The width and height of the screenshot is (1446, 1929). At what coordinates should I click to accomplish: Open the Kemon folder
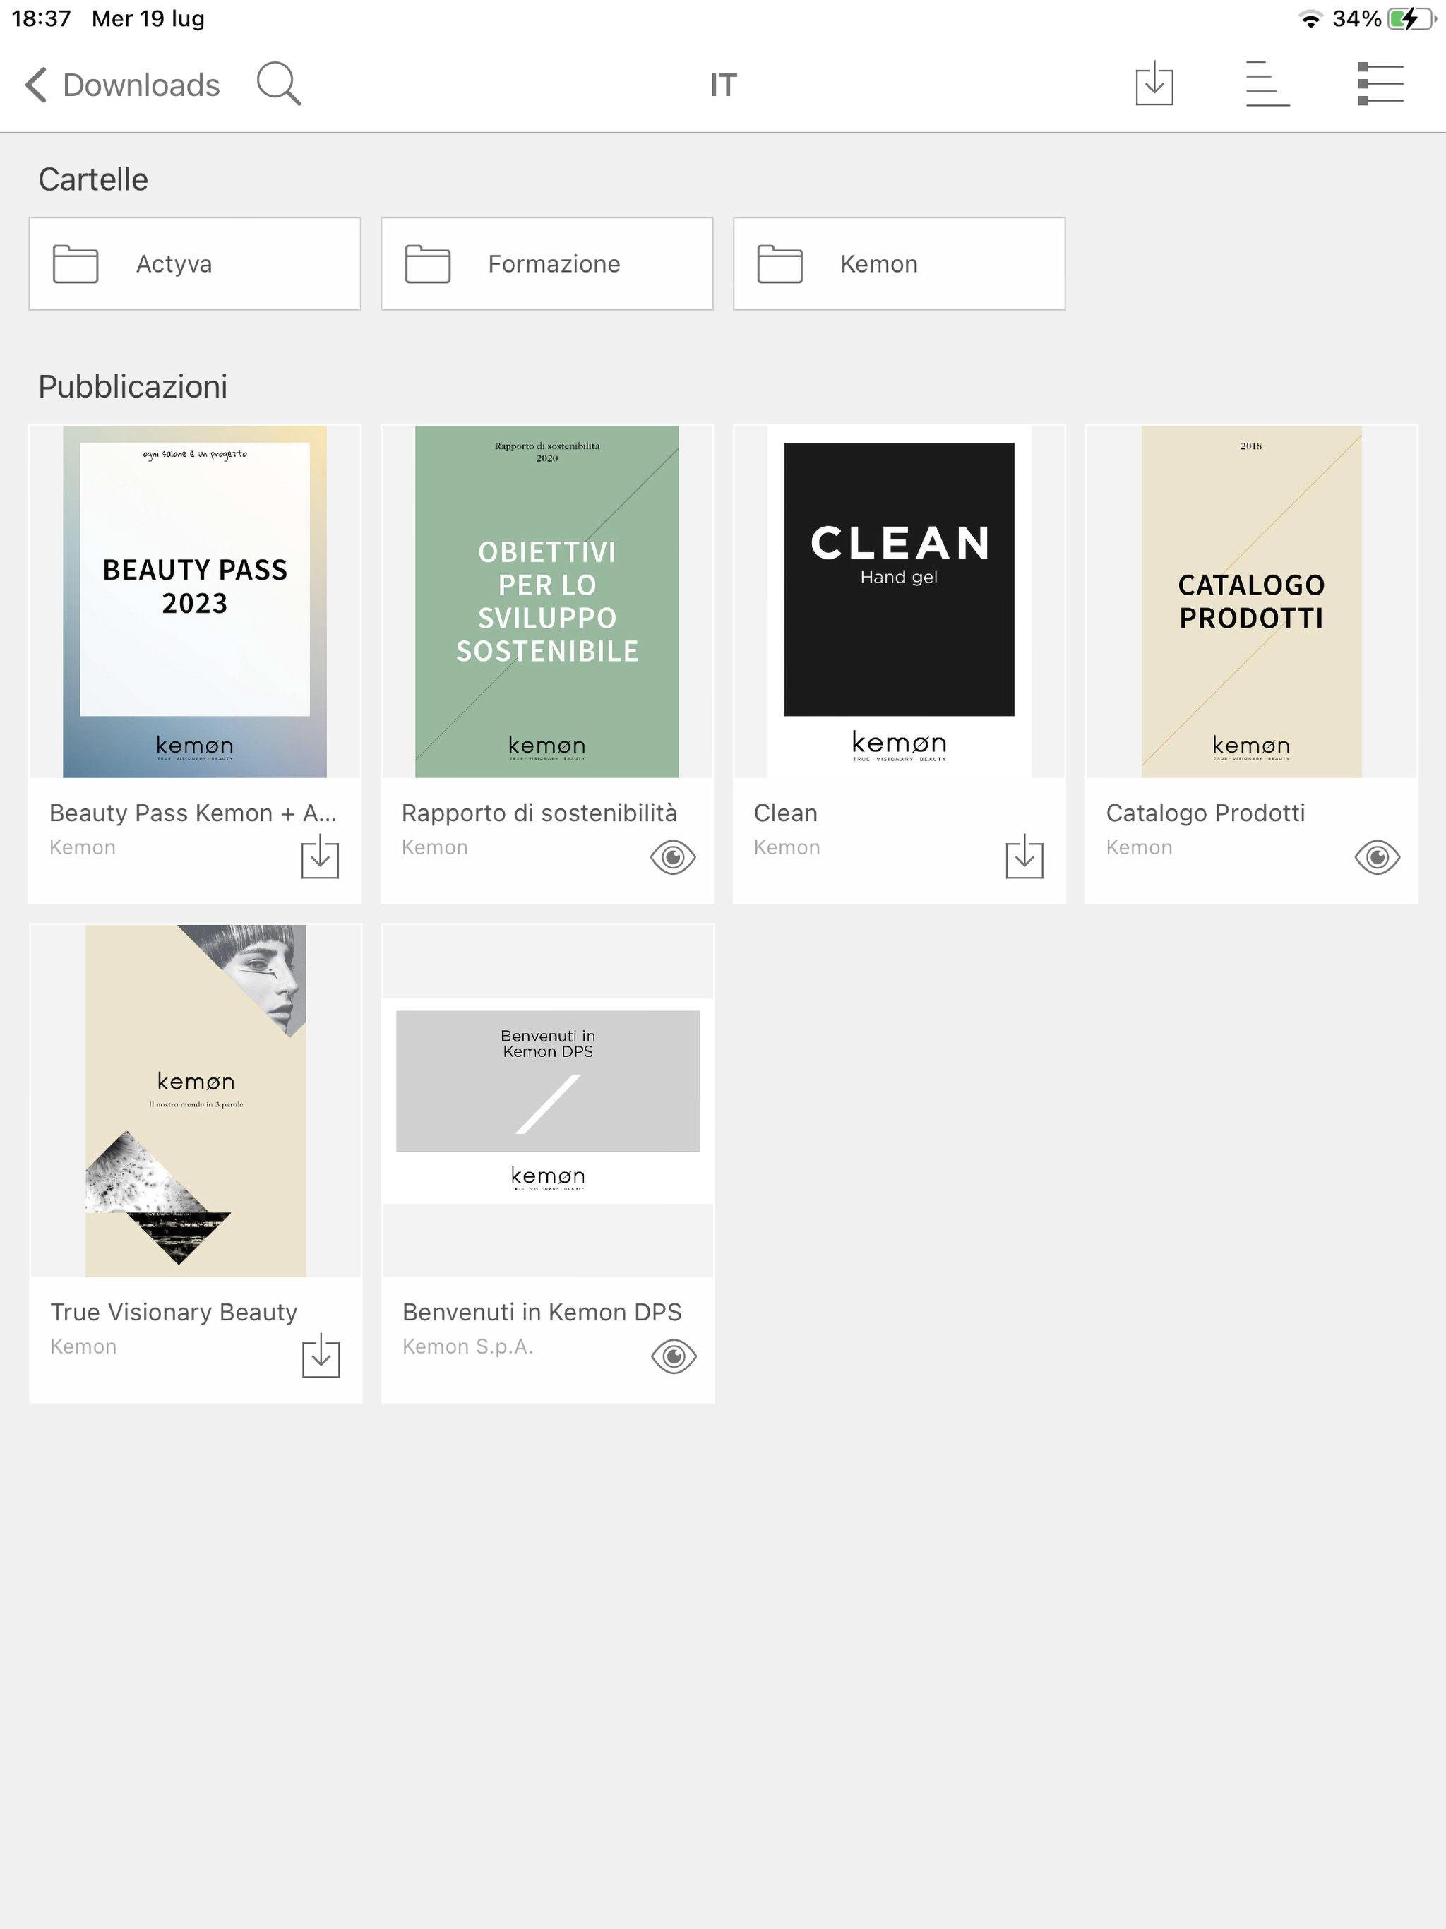click(900, 263)
